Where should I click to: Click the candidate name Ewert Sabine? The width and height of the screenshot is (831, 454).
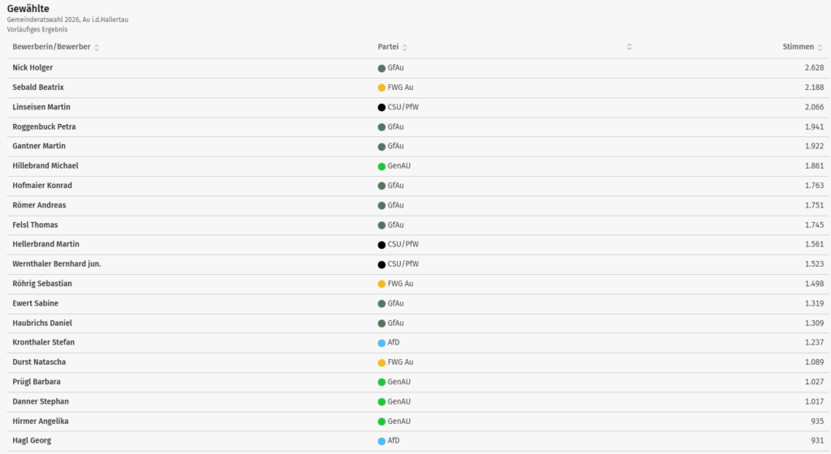pyautogui.click(x=35, y=303)
